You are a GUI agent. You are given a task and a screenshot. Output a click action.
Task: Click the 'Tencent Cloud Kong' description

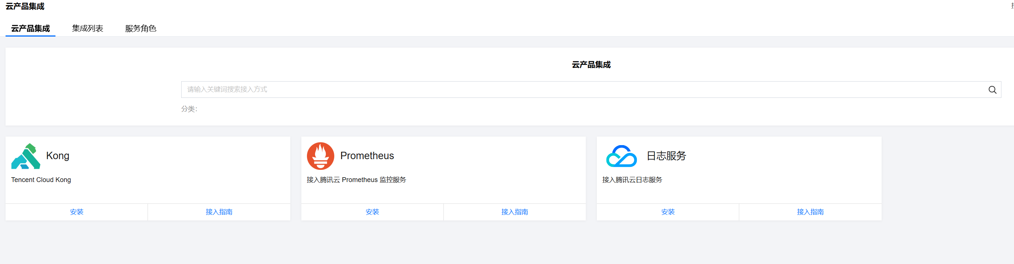coord(41,179)
